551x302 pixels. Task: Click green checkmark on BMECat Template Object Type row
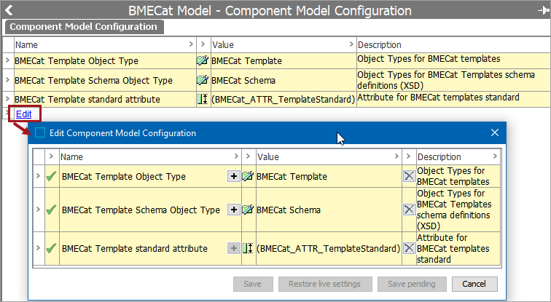coord(51,176)
